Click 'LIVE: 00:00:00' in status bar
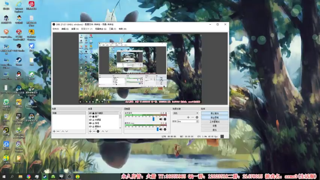The image size is (320, 180). [x=169, y=136]
